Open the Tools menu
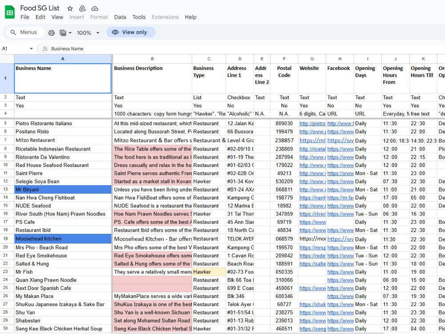445x334 pixels. point(139,17)
